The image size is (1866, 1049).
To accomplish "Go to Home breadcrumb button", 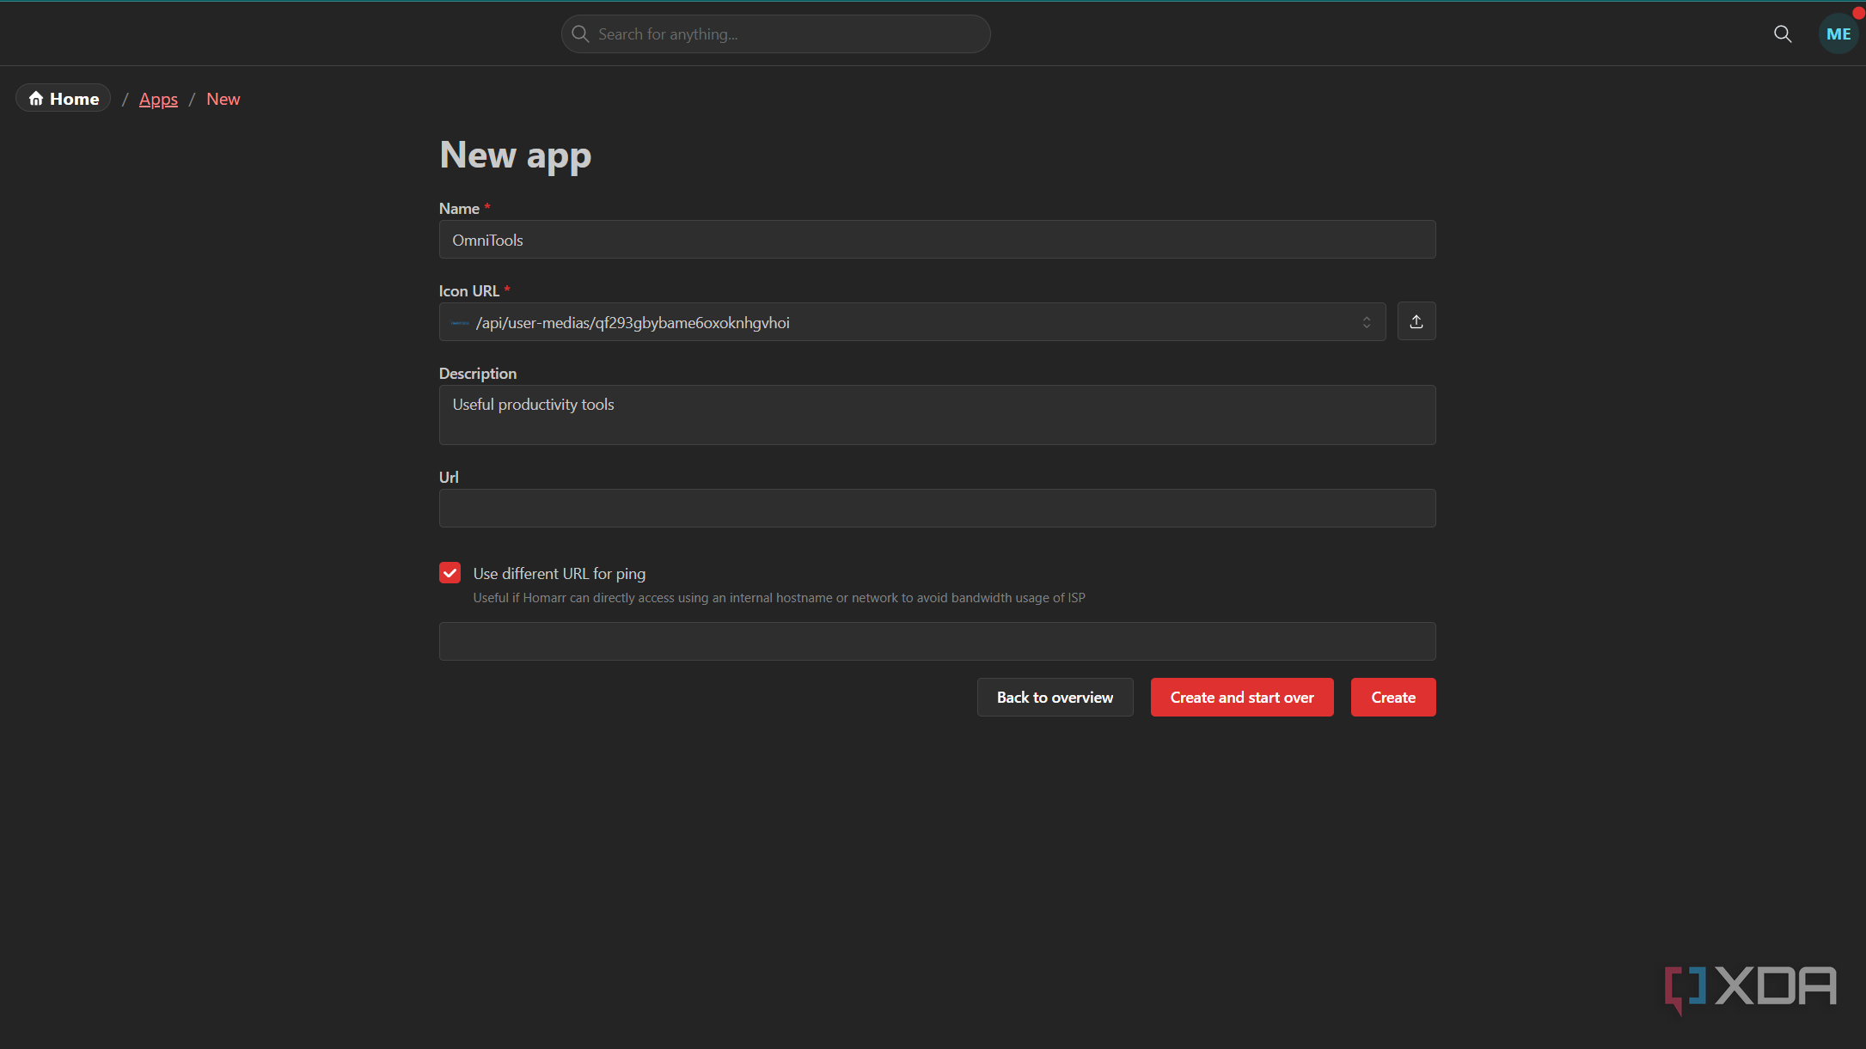I will click(x=64, y=99).
